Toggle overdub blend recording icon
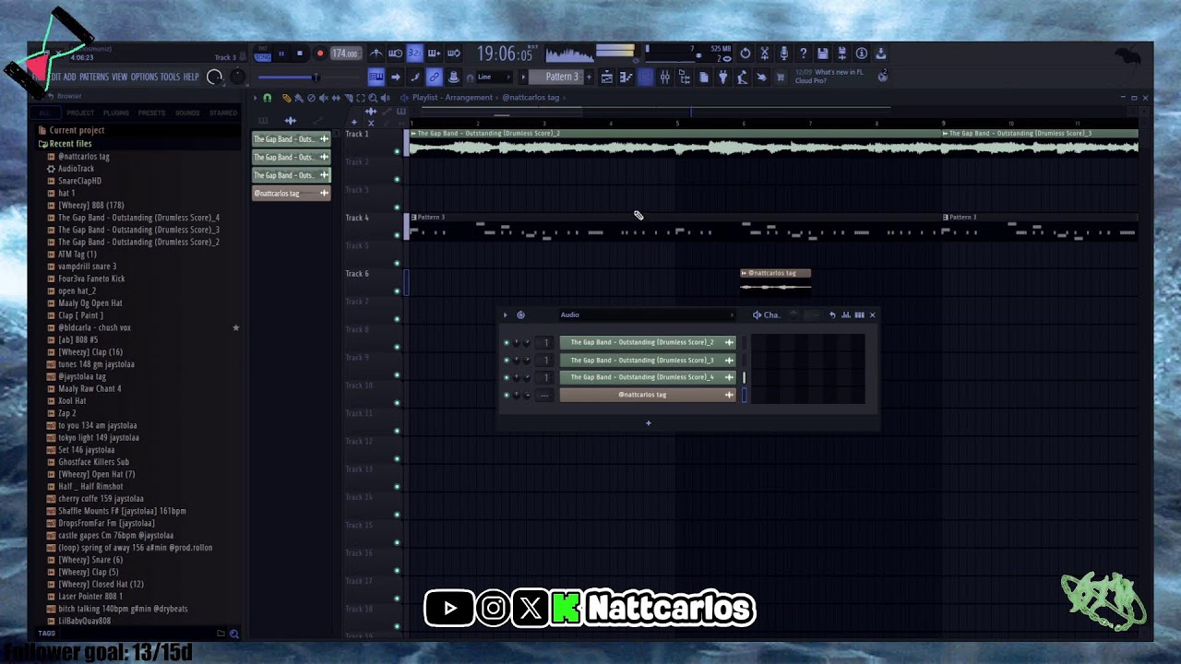Viewport: 1181px width, 664px height. [x=434, y=53]
